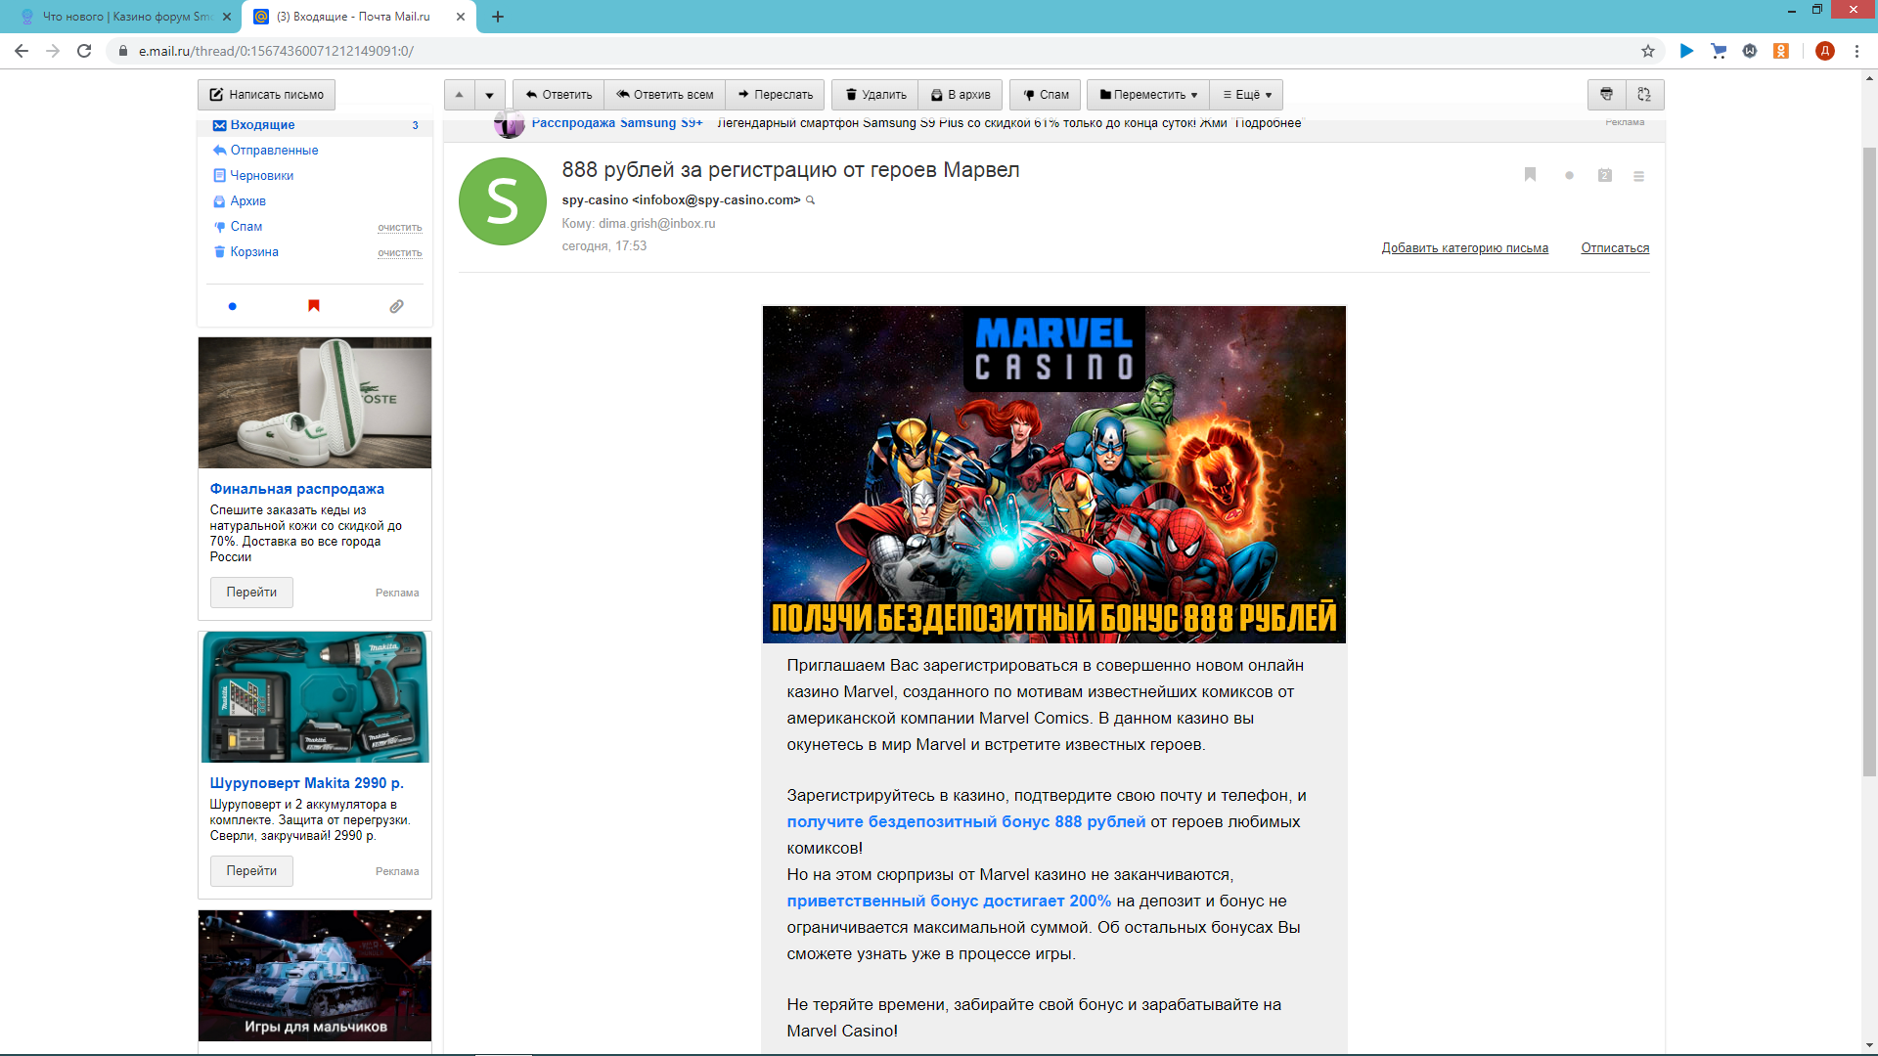1878x1056 pixels.
Task: Open the shopping cart browser extension
Action: click(1719, 51)
